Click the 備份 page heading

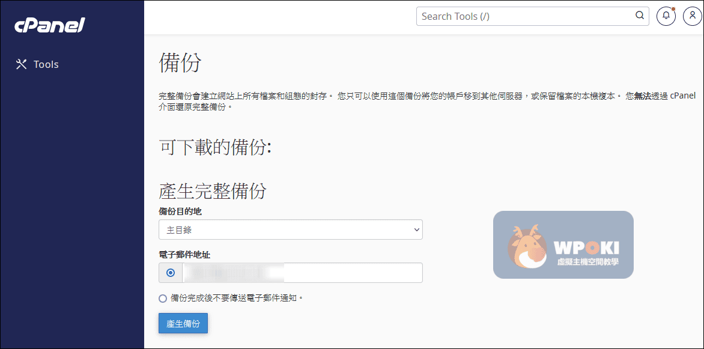click(x=180, y=62)
